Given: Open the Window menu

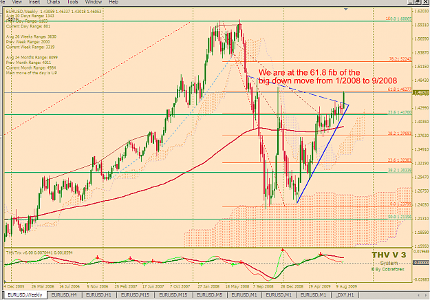Looking at the screenshot, I should coord(94,2).
